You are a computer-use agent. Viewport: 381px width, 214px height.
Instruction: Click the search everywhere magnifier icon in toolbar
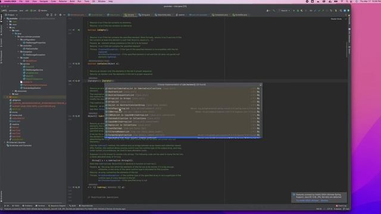coord(341,11)
